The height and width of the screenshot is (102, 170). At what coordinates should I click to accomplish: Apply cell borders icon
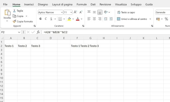(60, 19)
